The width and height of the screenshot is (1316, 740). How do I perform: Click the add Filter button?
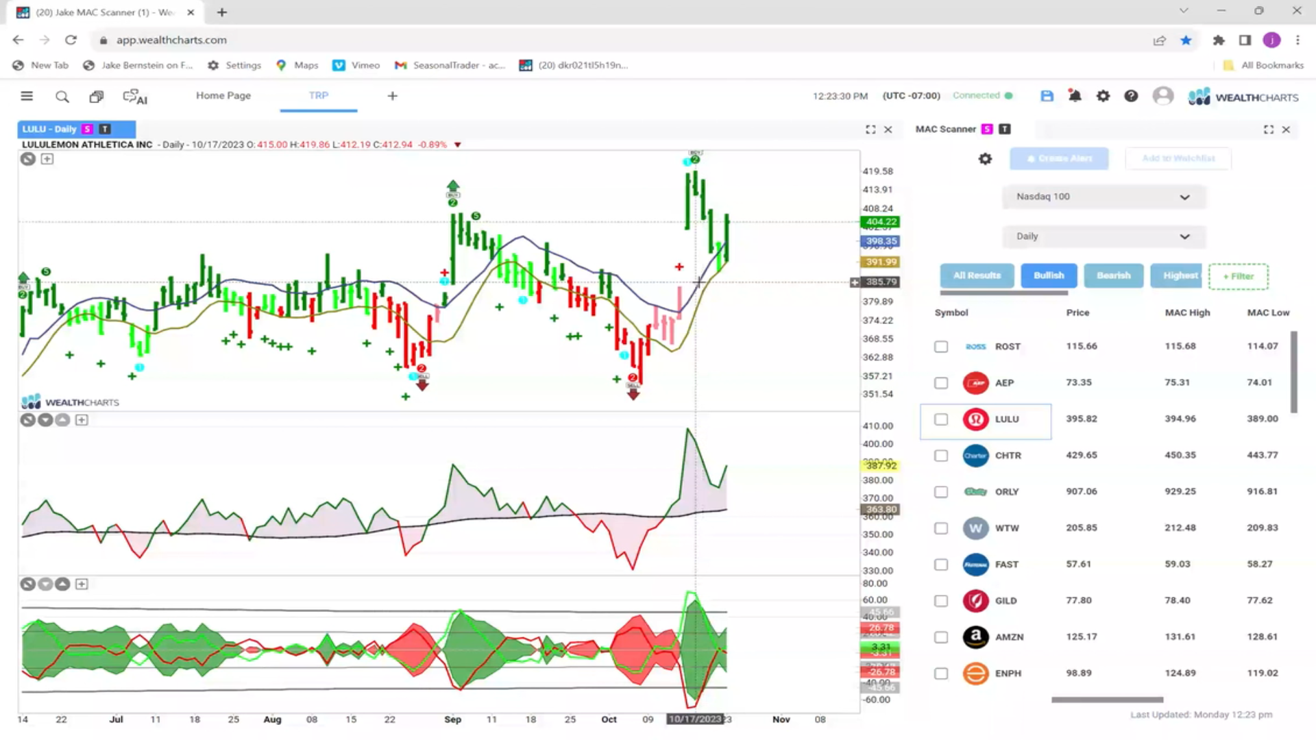[x=1239, y=276]
